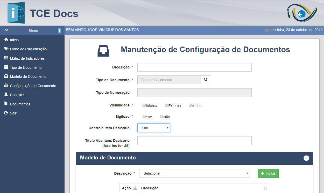The height and width of the screenshot is (193, 324).
Task: Click the grid icon for Matriz de Indicadores
Action: pos(6,58)
